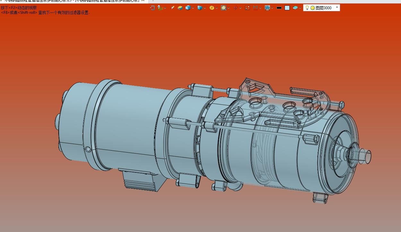Click the red square snap icon
Viewport: 401px width, 232px height.
[247, 8]
